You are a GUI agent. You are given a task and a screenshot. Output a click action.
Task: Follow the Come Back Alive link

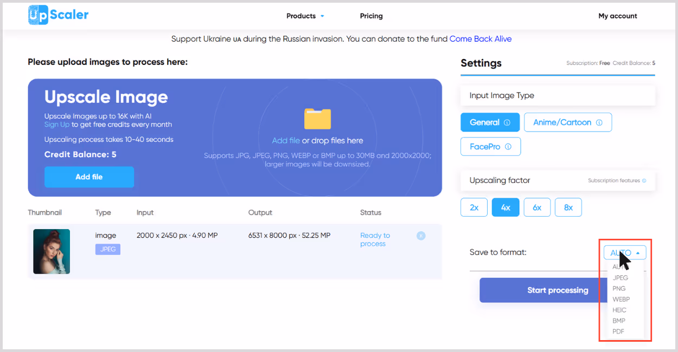481,39
